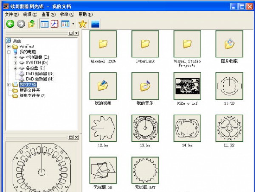Open the view mode dropdown arrow
This screenshot has height=192, width=255.
click(x=73, y=24)
